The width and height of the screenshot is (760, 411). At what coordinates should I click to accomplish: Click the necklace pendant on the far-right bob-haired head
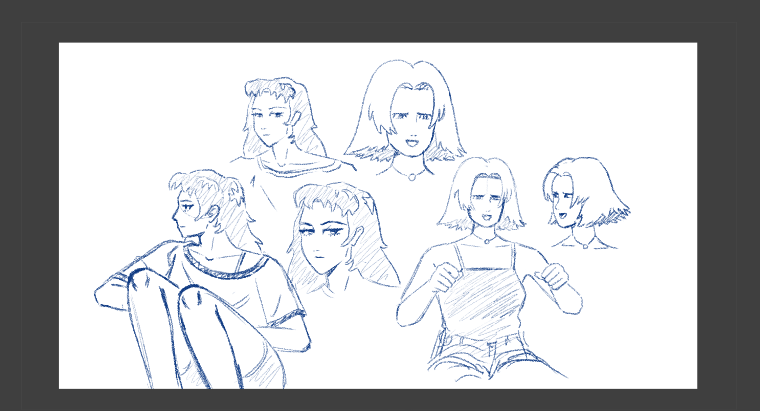[x=585, y=246]
